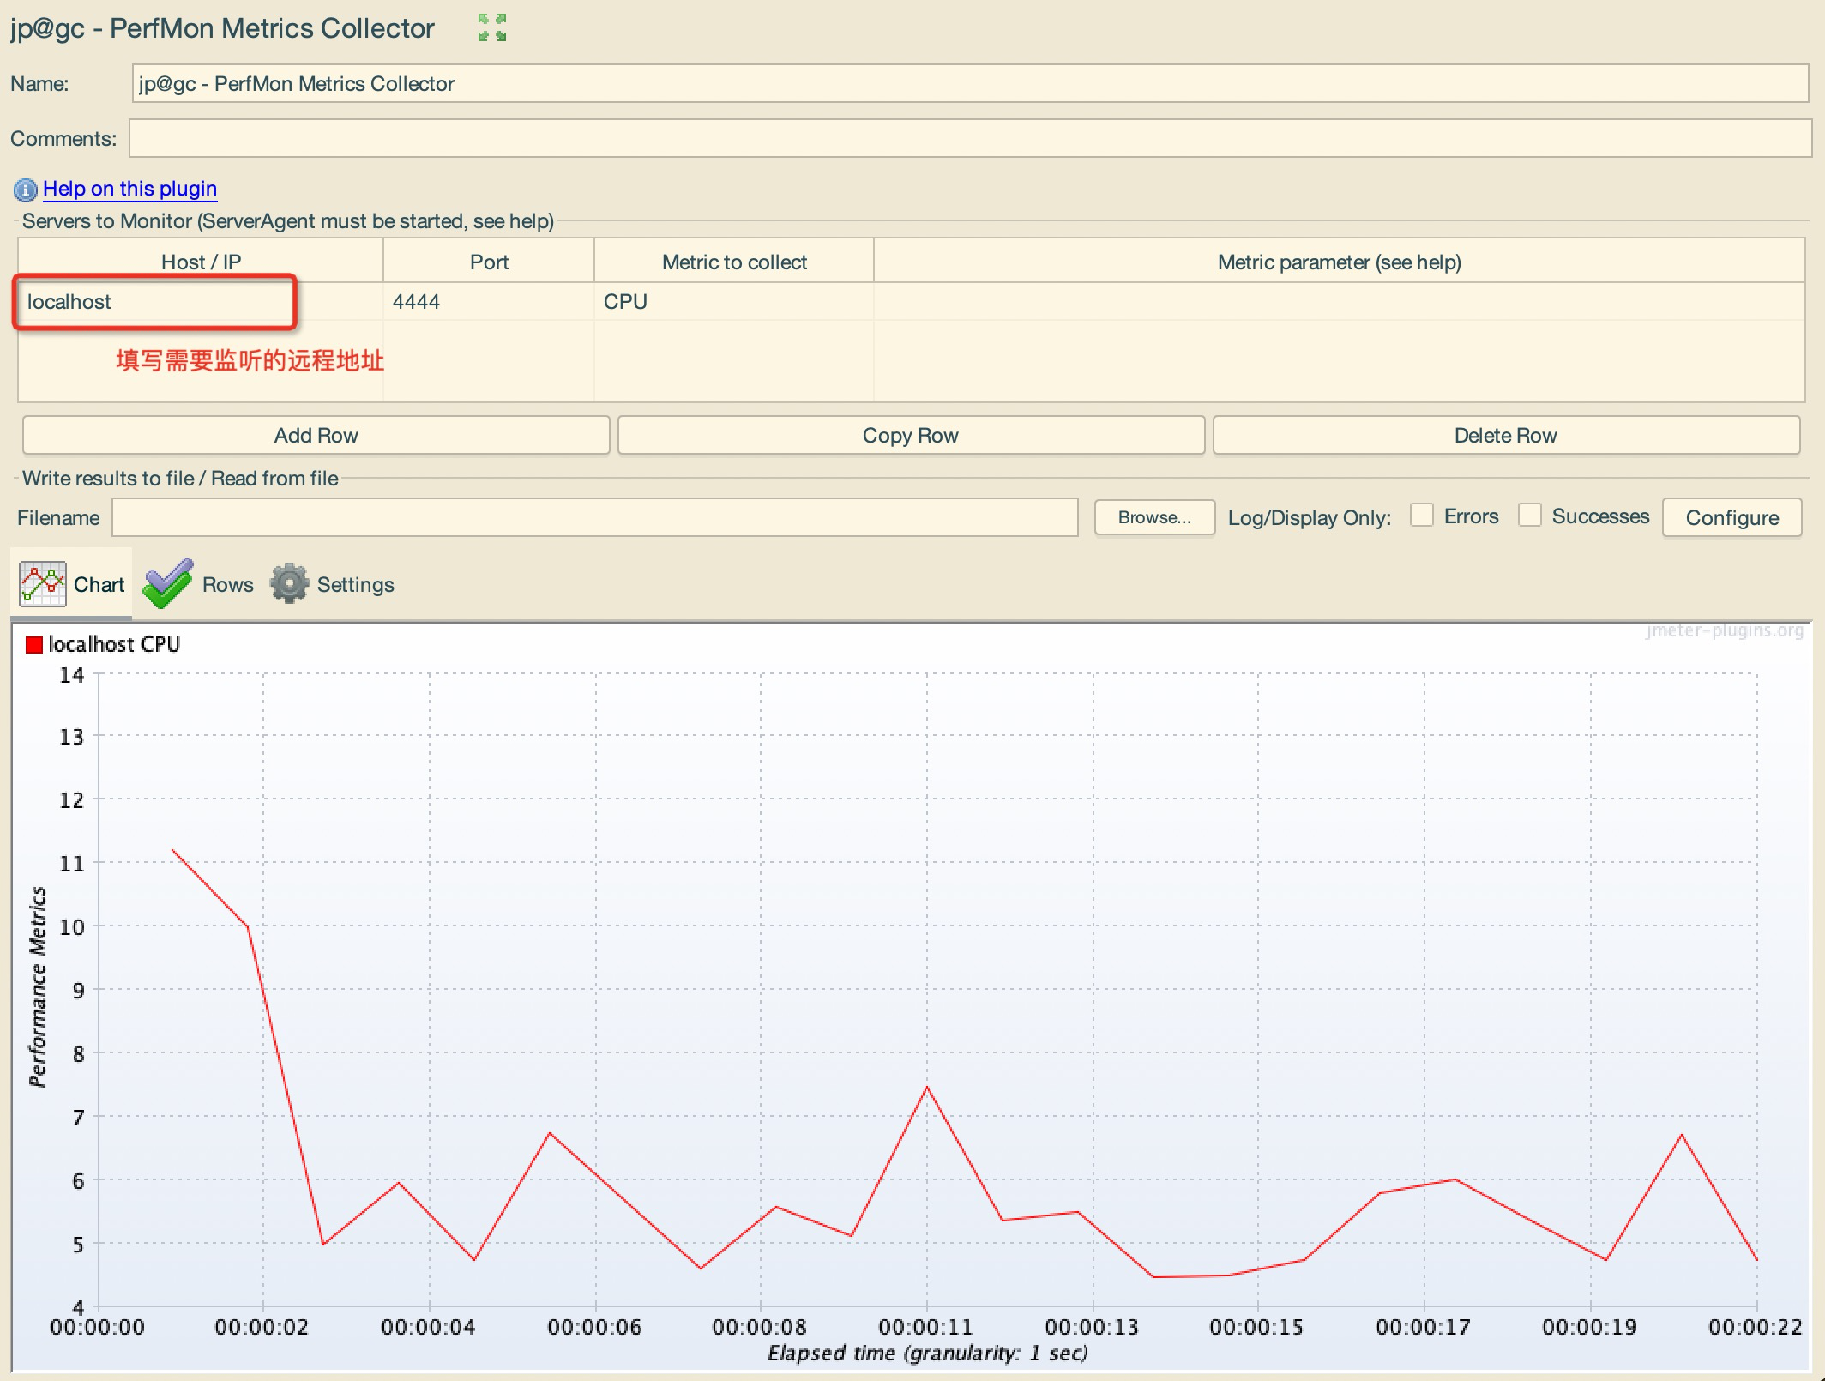
Task: Click the Add Row button
Action: (316, 435)
